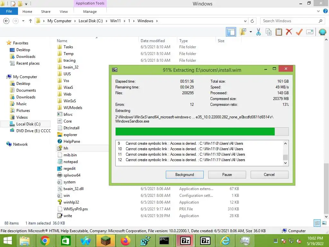Click the Copy toolbar icon
Image resolution: width=329 pixels, height=247 pixels.
(x=268, y=32)
